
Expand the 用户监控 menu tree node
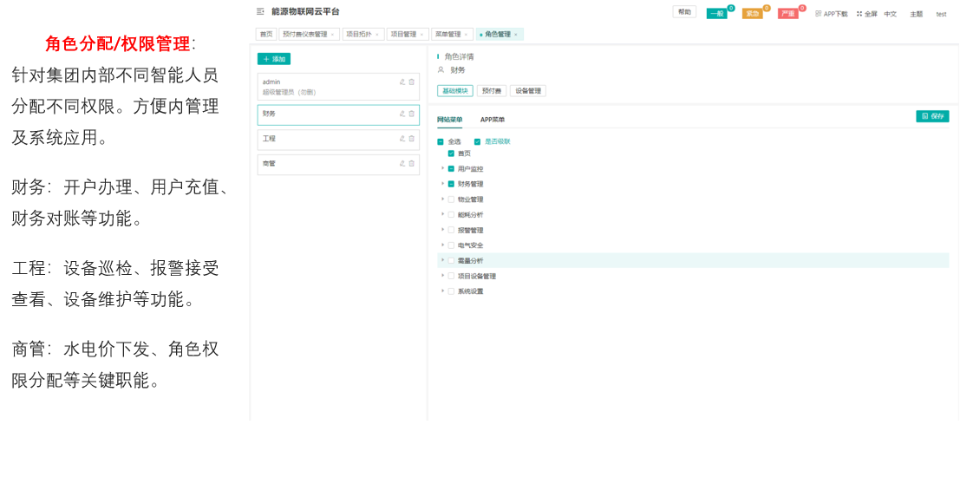tap(442, 168)
